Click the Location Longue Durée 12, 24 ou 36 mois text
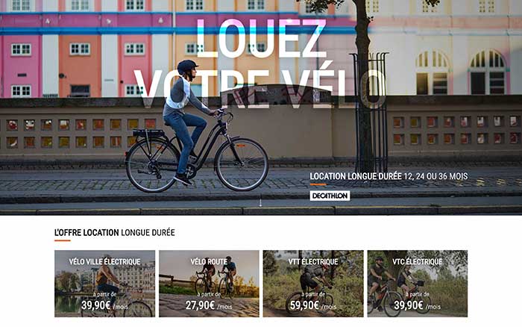 (x=389, y=176)
